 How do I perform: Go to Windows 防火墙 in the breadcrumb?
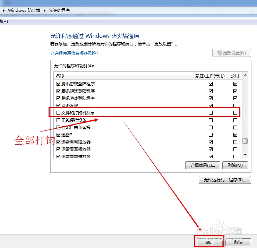24,10
